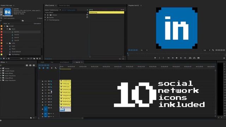Toggle Linked Selection in timeline toolbar
226x127 pixels.
(48, 68)
